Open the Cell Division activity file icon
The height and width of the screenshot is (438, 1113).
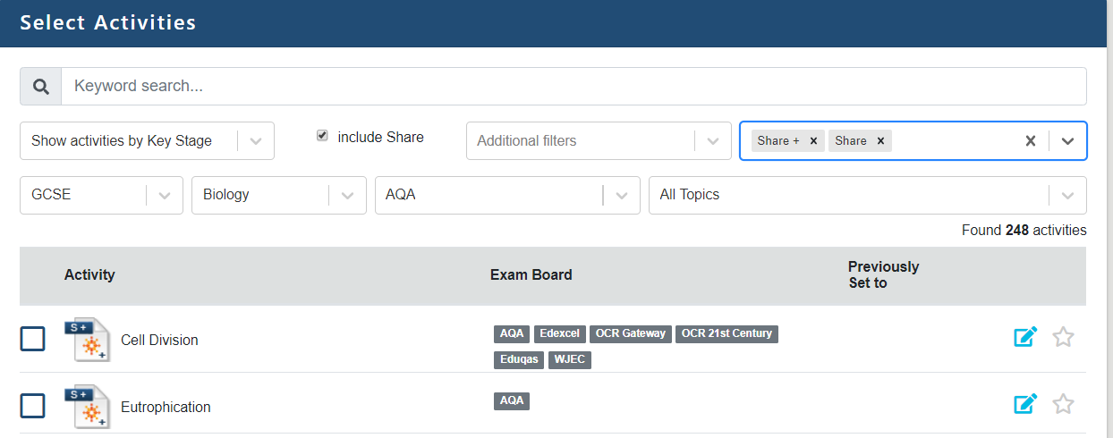(88, 340)
